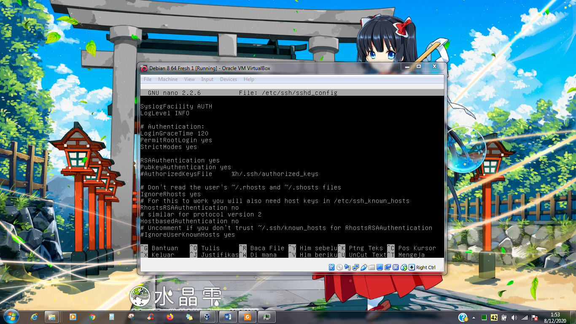Open the Calculator taskbar icon
Screen dimensions: 576x324
pos(112,317)
